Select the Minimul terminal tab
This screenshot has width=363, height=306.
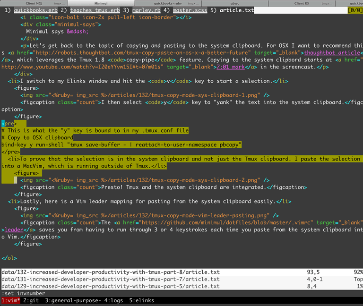(101, 3)
